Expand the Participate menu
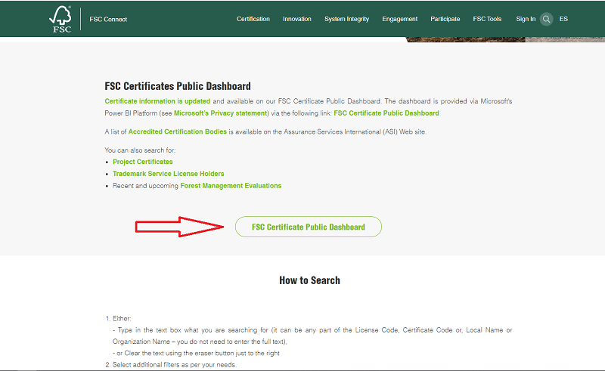605x371 pixels. [x=445, y=19]
